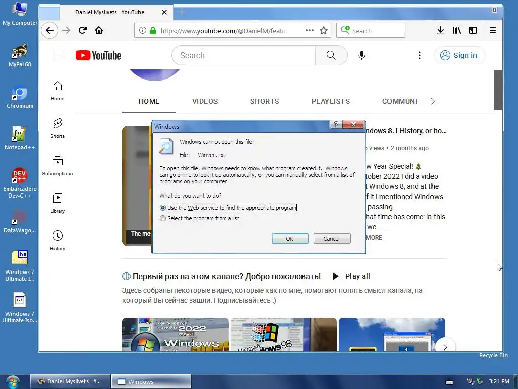Select the Windows 7 Ultimate ISO file icon
Screen dimensions: 518x389
click(20, 266)
